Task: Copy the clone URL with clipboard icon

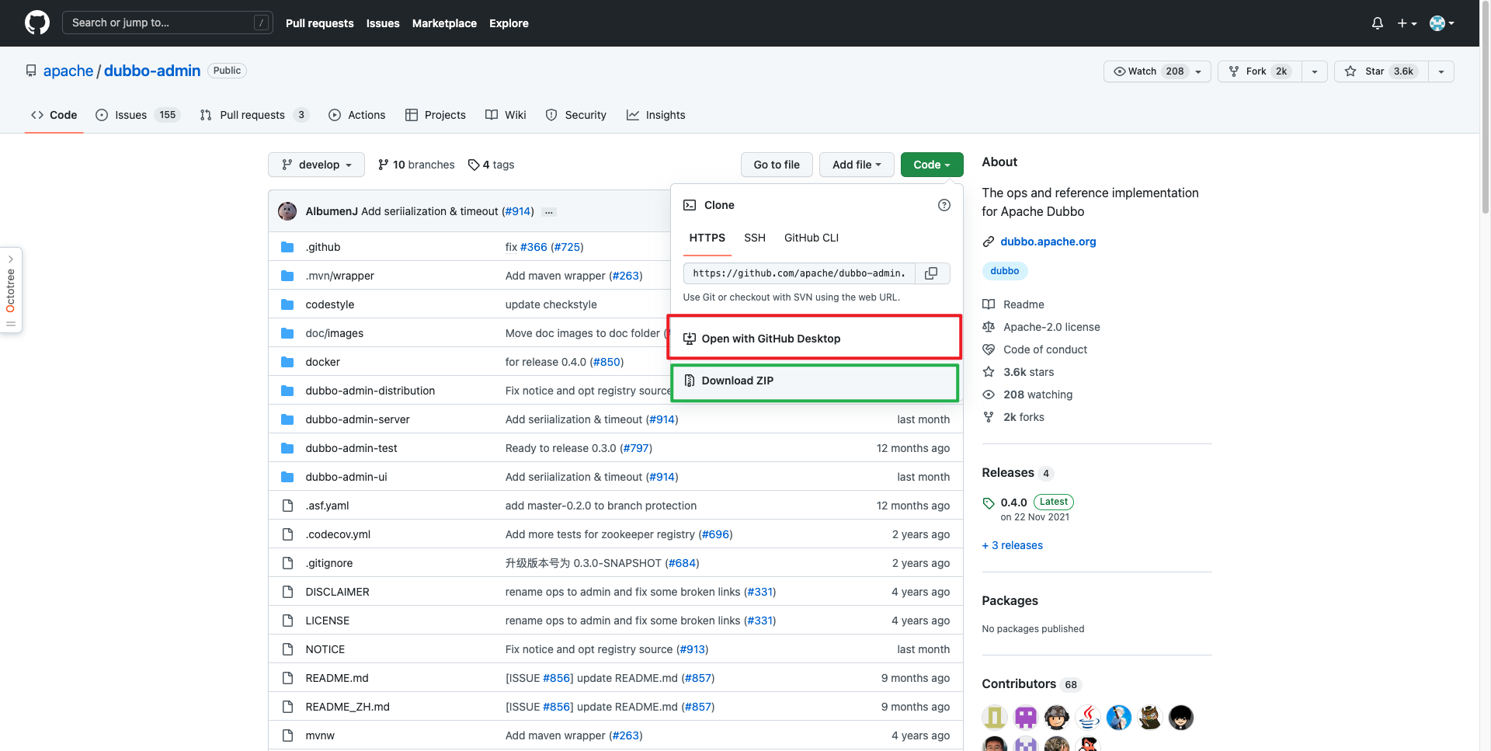Action: click(x=932, y=273)
